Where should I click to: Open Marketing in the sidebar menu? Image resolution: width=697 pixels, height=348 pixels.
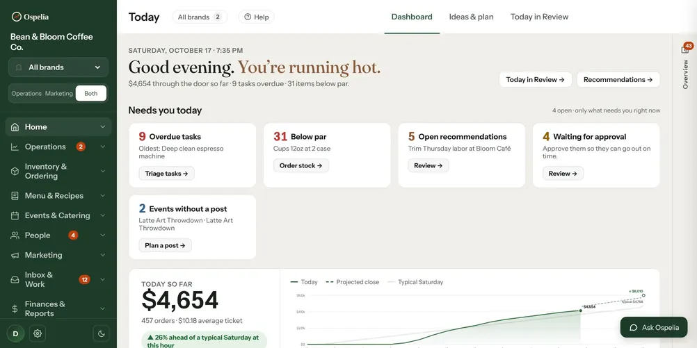click(x=58, y=255)
